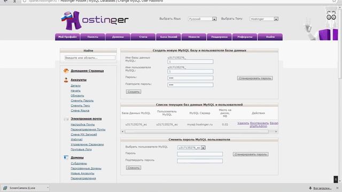The height and width of the screenshot is (192, 342).
Task: Click the MySQL username field
Action: (190, 71)
